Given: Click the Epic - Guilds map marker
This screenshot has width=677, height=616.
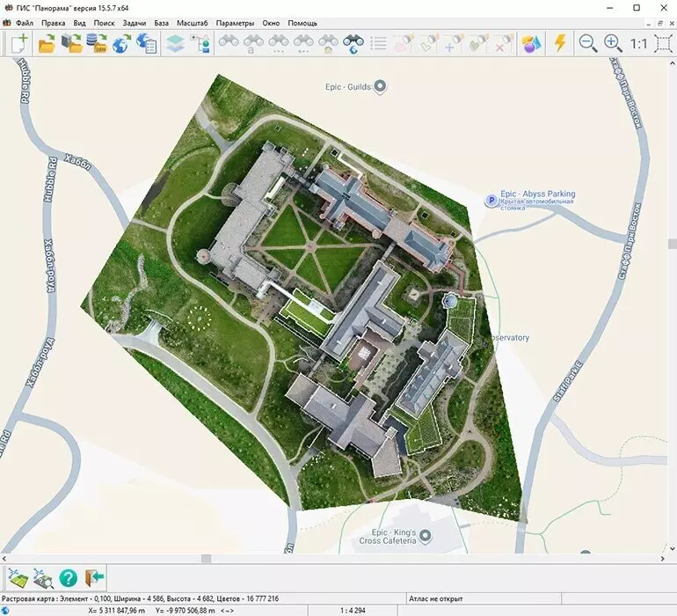Looking at the screenshot, I should pos(380,86).
